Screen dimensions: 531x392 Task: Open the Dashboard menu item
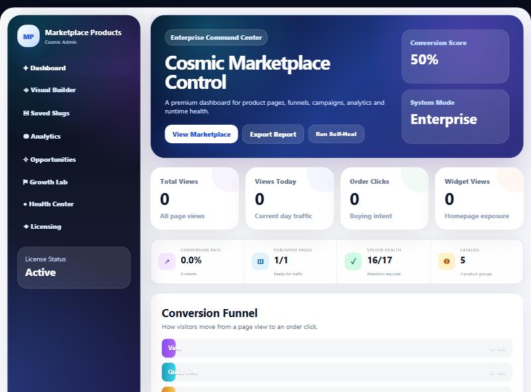(44, 68)
